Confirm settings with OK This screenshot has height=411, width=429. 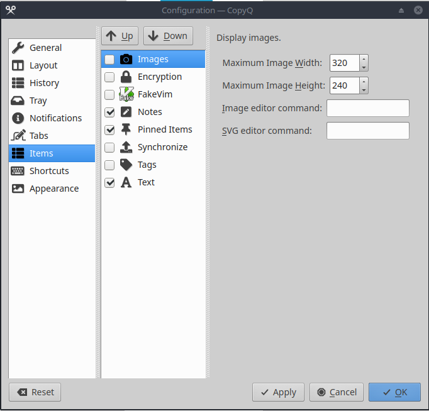tap(394, 392)
